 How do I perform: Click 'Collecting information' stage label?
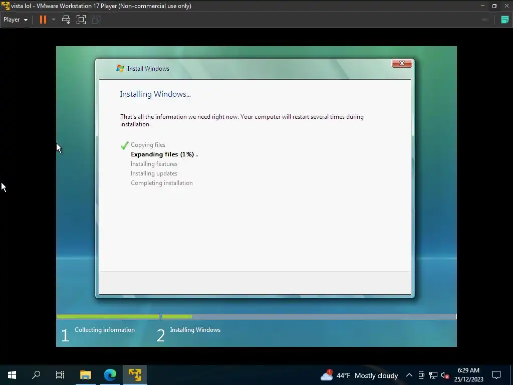pyautogui.click(x=105, y=330)
